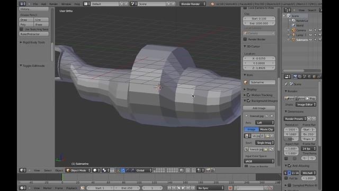Enable Use Sketching Sessions checkbox
The width and height of the screenshot is (339, 191).
click(x=21, y=29)
